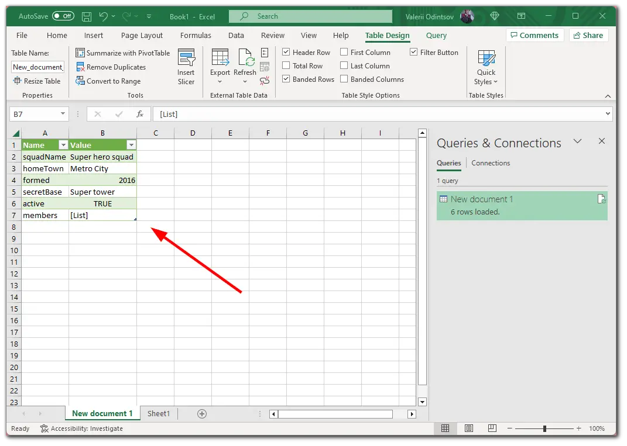
Task: Open Summarize with PivotTable
Action: pos(123,53)
